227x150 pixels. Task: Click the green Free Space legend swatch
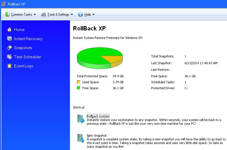point(79,88)
